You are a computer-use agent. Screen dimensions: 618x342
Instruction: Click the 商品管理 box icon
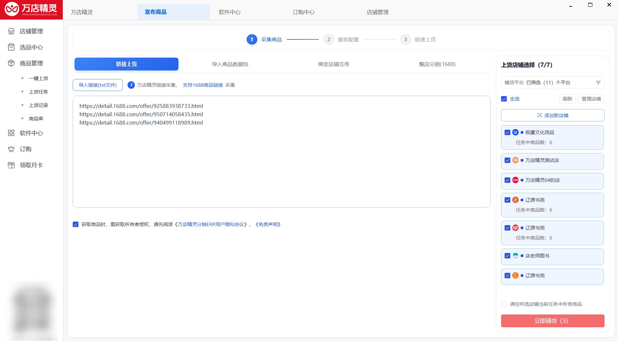point(11,63)
